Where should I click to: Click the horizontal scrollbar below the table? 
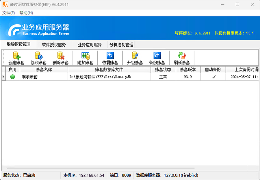click(x=101, y=168)
